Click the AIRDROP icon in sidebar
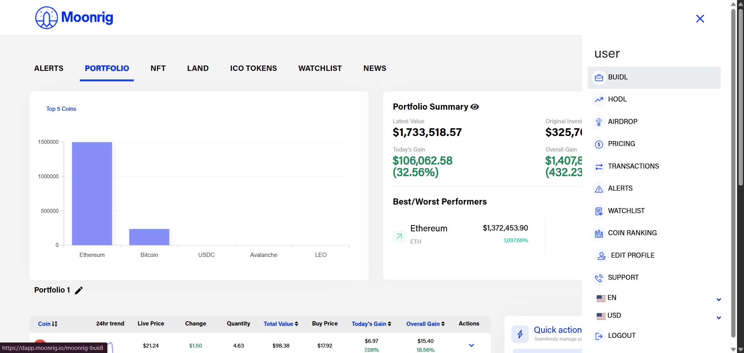This screenshot has height=353, width=744. (599, 122)
